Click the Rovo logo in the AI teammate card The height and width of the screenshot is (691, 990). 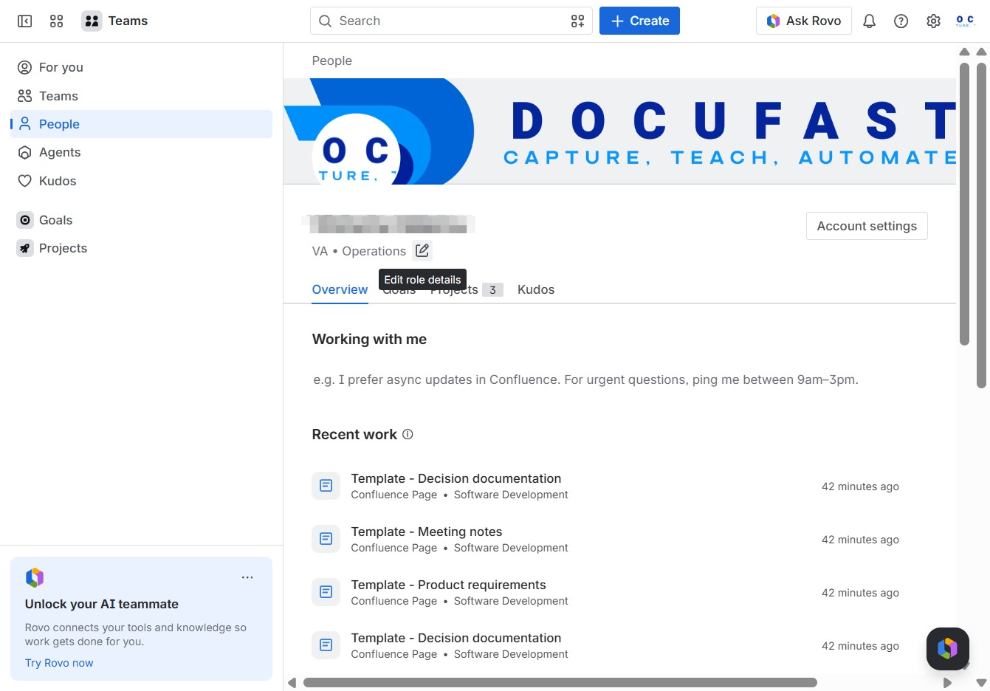[35, 577]
